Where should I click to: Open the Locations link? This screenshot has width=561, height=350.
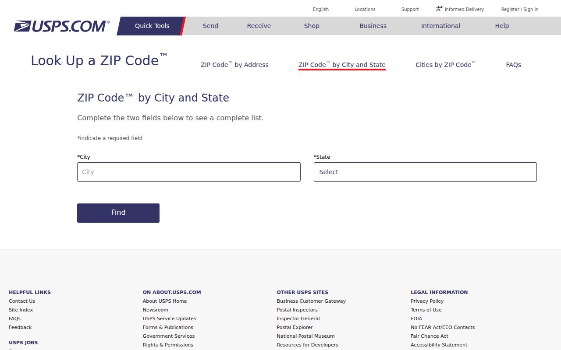pos(365,9)
